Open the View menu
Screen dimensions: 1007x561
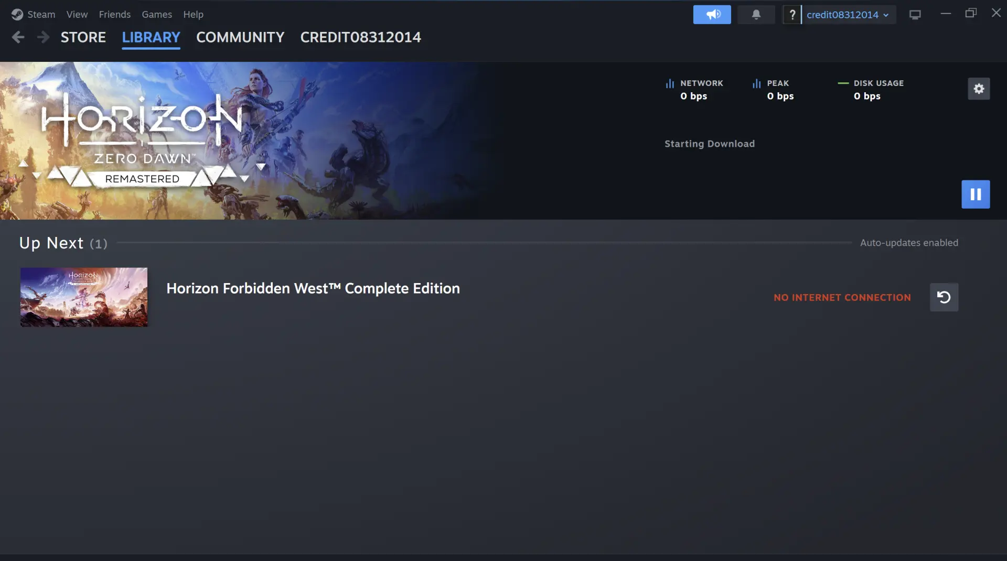(77, 15)
